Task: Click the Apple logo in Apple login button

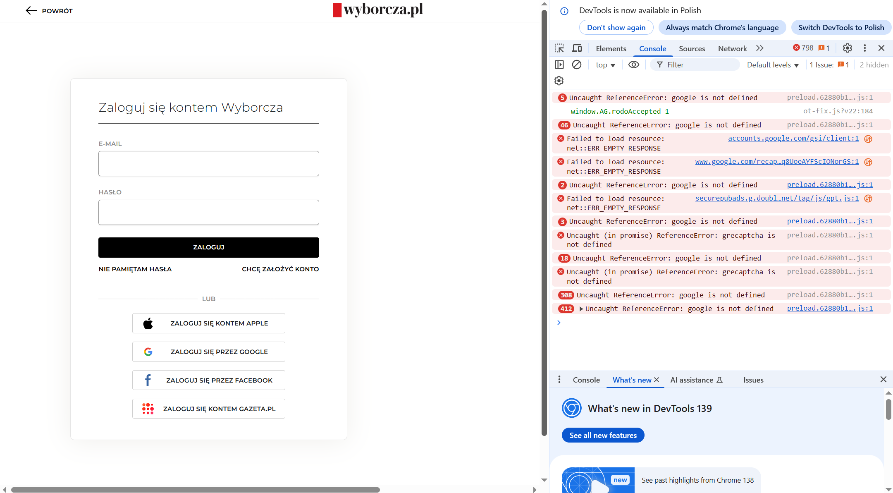Action: tap(148, 323)
